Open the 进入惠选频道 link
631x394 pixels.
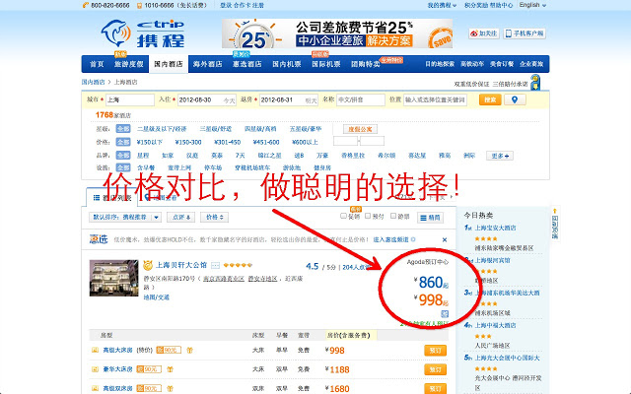pyautogui.click(x=390, y=239)
